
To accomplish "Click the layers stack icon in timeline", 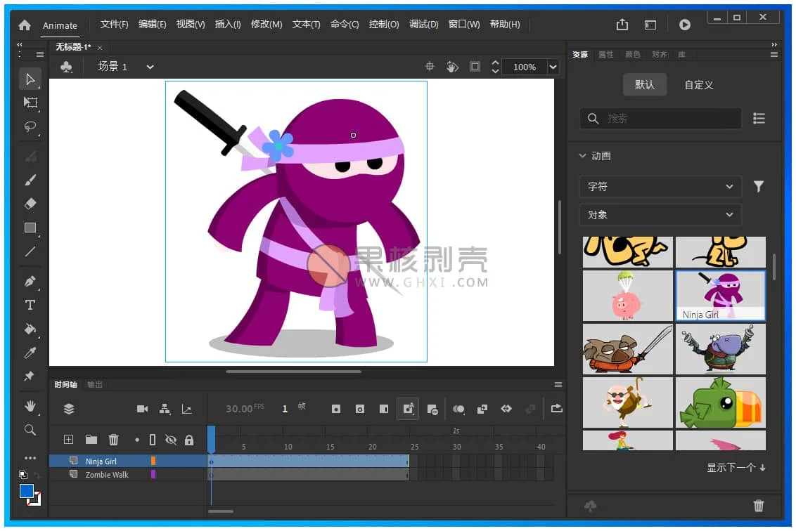I will coord(69,409).
